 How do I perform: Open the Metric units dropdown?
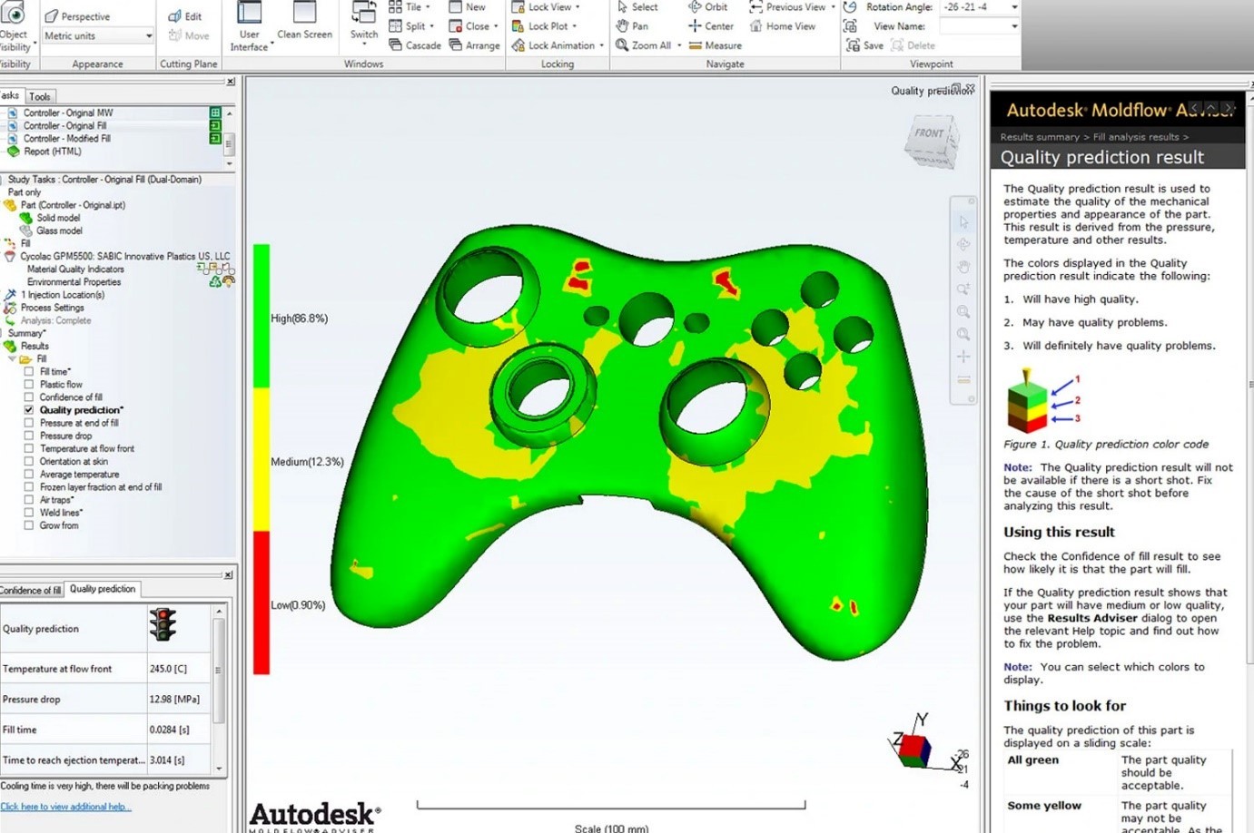click(x=149, y=36)
